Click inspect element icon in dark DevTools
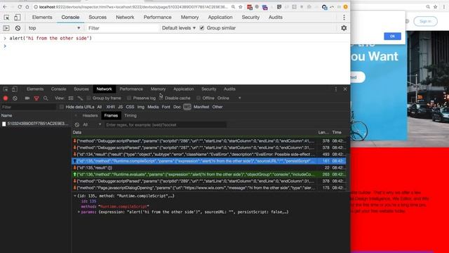The width and height of the screenshot is (449, 253). click(6, 89)
